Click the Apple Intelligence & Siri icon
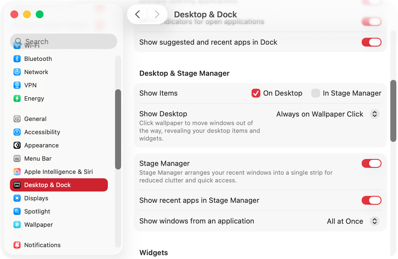Viewport: 398px width, 259px height. tap(17, 172)
